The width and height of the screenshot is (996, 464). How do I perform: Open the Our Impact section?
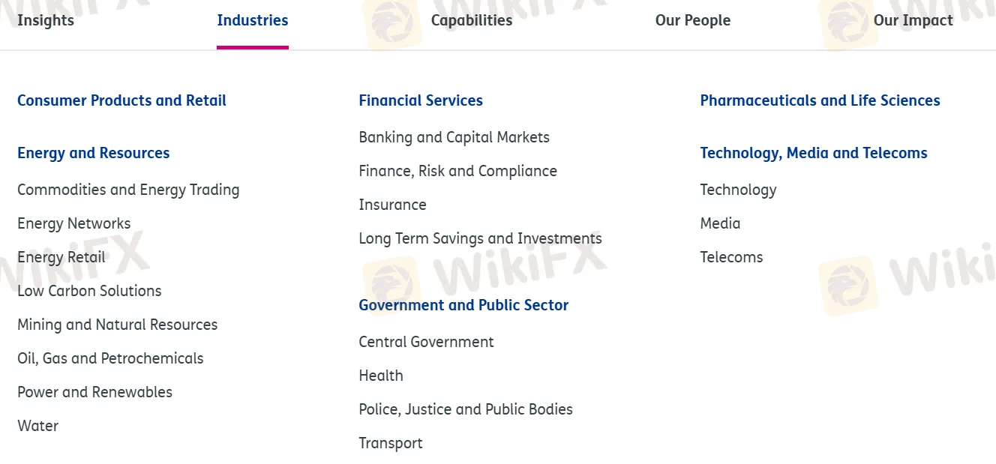913,20
